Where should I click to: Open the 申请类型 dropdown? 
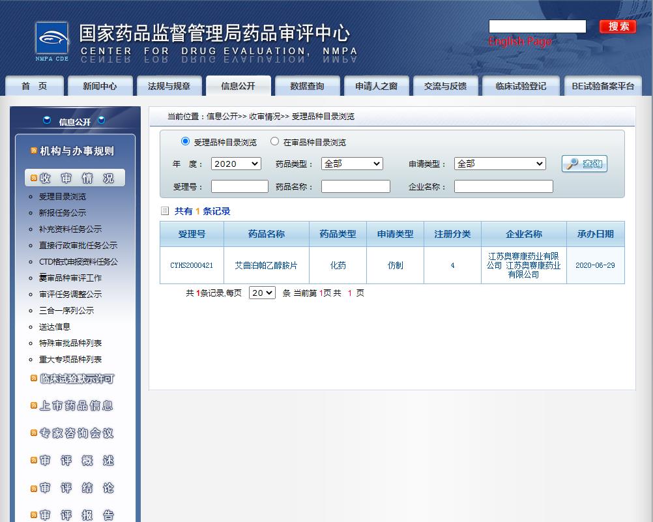500,164
